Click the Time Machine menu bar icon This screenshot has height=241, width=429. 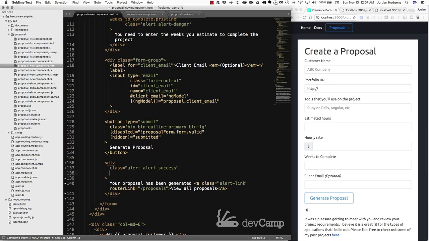click(287, 2)
